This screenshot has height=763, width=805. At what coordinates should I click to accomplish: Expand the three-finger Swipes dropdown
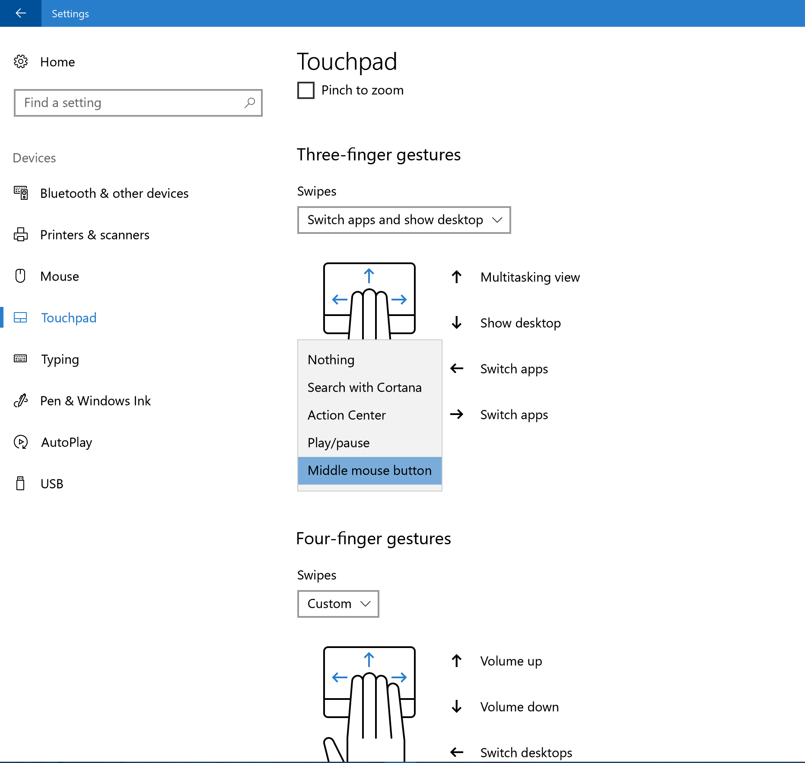point(404,220)
